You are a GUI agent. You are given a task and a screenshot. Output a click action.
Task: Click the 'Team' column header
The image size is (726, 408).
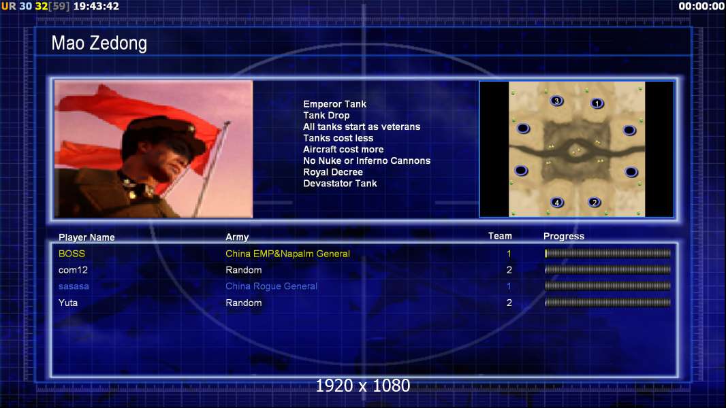coord(500,236)
